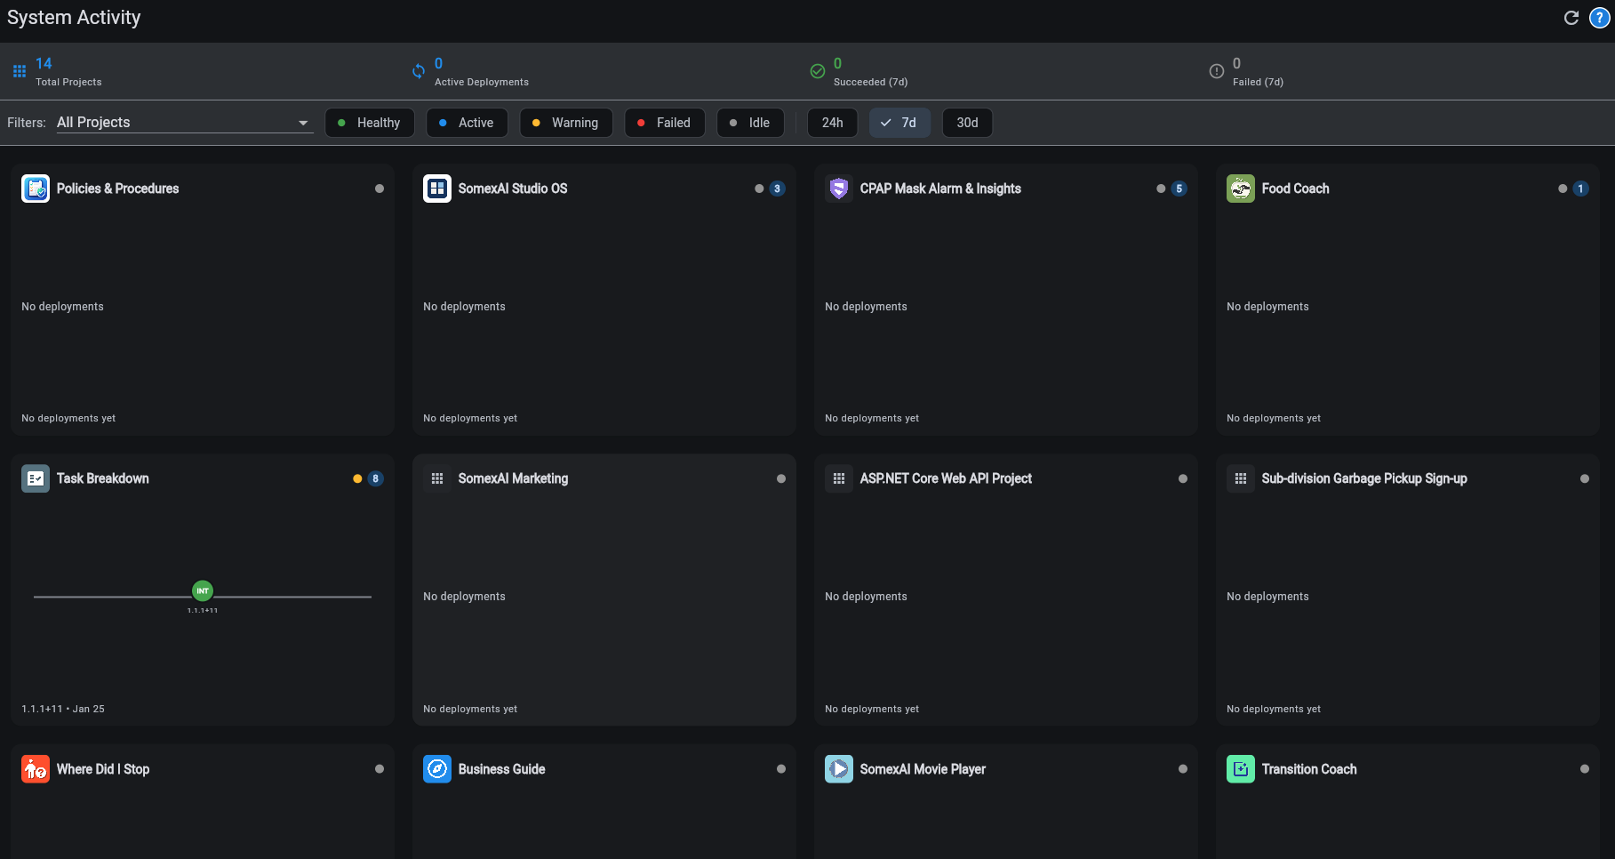The image size is (1615, 859).
Task: Click the status dot on Food Coach card
Action: (x=1561, y=189)
